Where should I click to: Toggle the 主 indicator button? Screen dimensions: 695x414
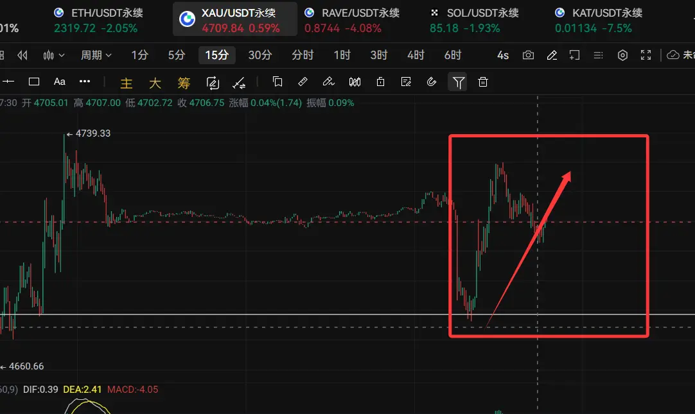(x=127, y=83)
